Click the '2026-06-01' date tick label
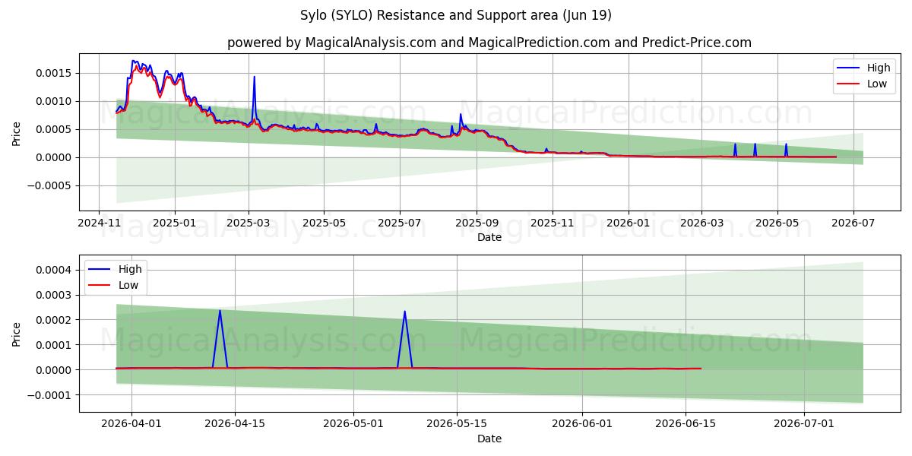The image size is (912, 456). (x=582, y=425)
